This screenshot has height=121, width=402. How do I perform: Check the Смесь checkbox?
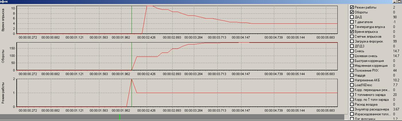coord(352,51)
